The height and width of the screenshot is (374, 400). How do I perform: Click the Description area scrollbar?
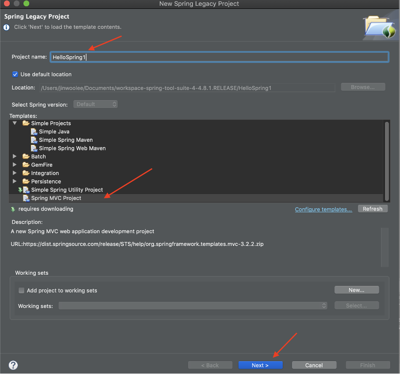[385, 247]
